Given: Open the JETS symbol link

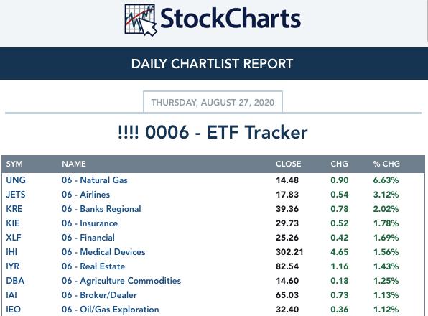Looking at the screenshot, I should tap(16, 195).
